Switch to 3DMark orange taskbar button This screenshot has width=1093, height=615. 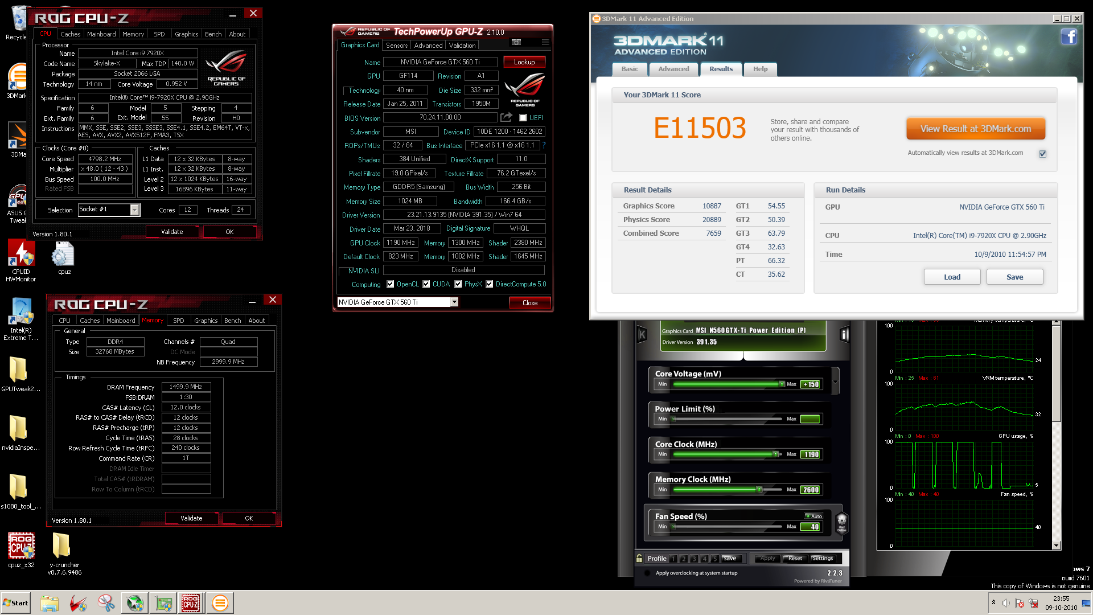[220, 603]
